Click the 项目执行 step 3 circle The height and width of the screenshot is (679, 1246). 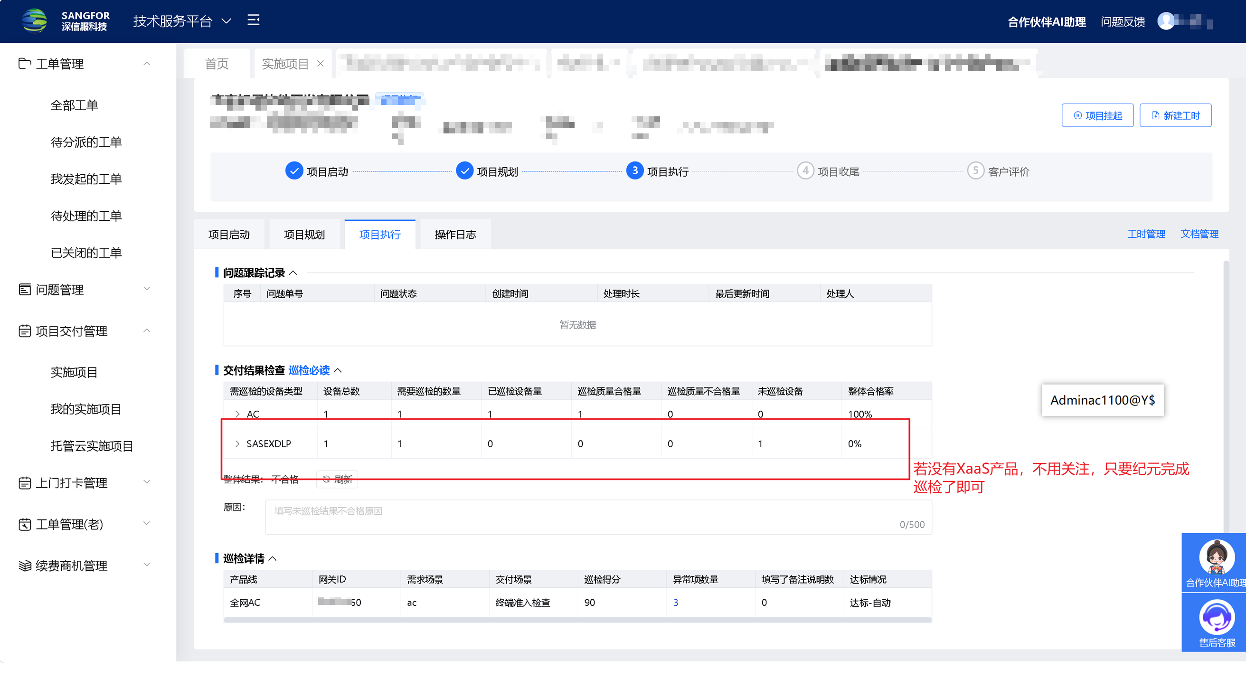(634, 171)
